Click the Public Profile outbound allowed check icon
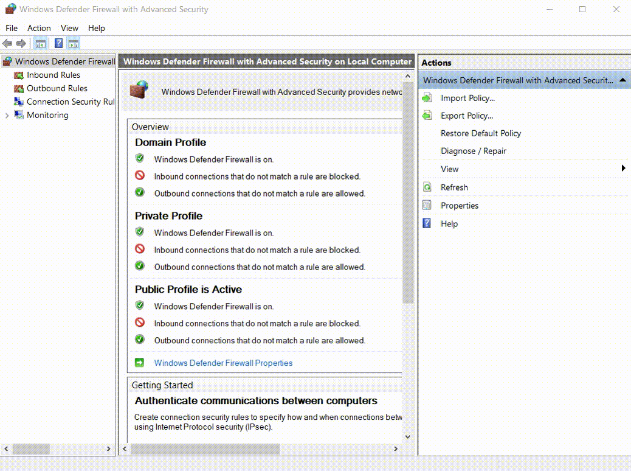The width and height of the screenshot is (631, 471). [x=140, y=339]
